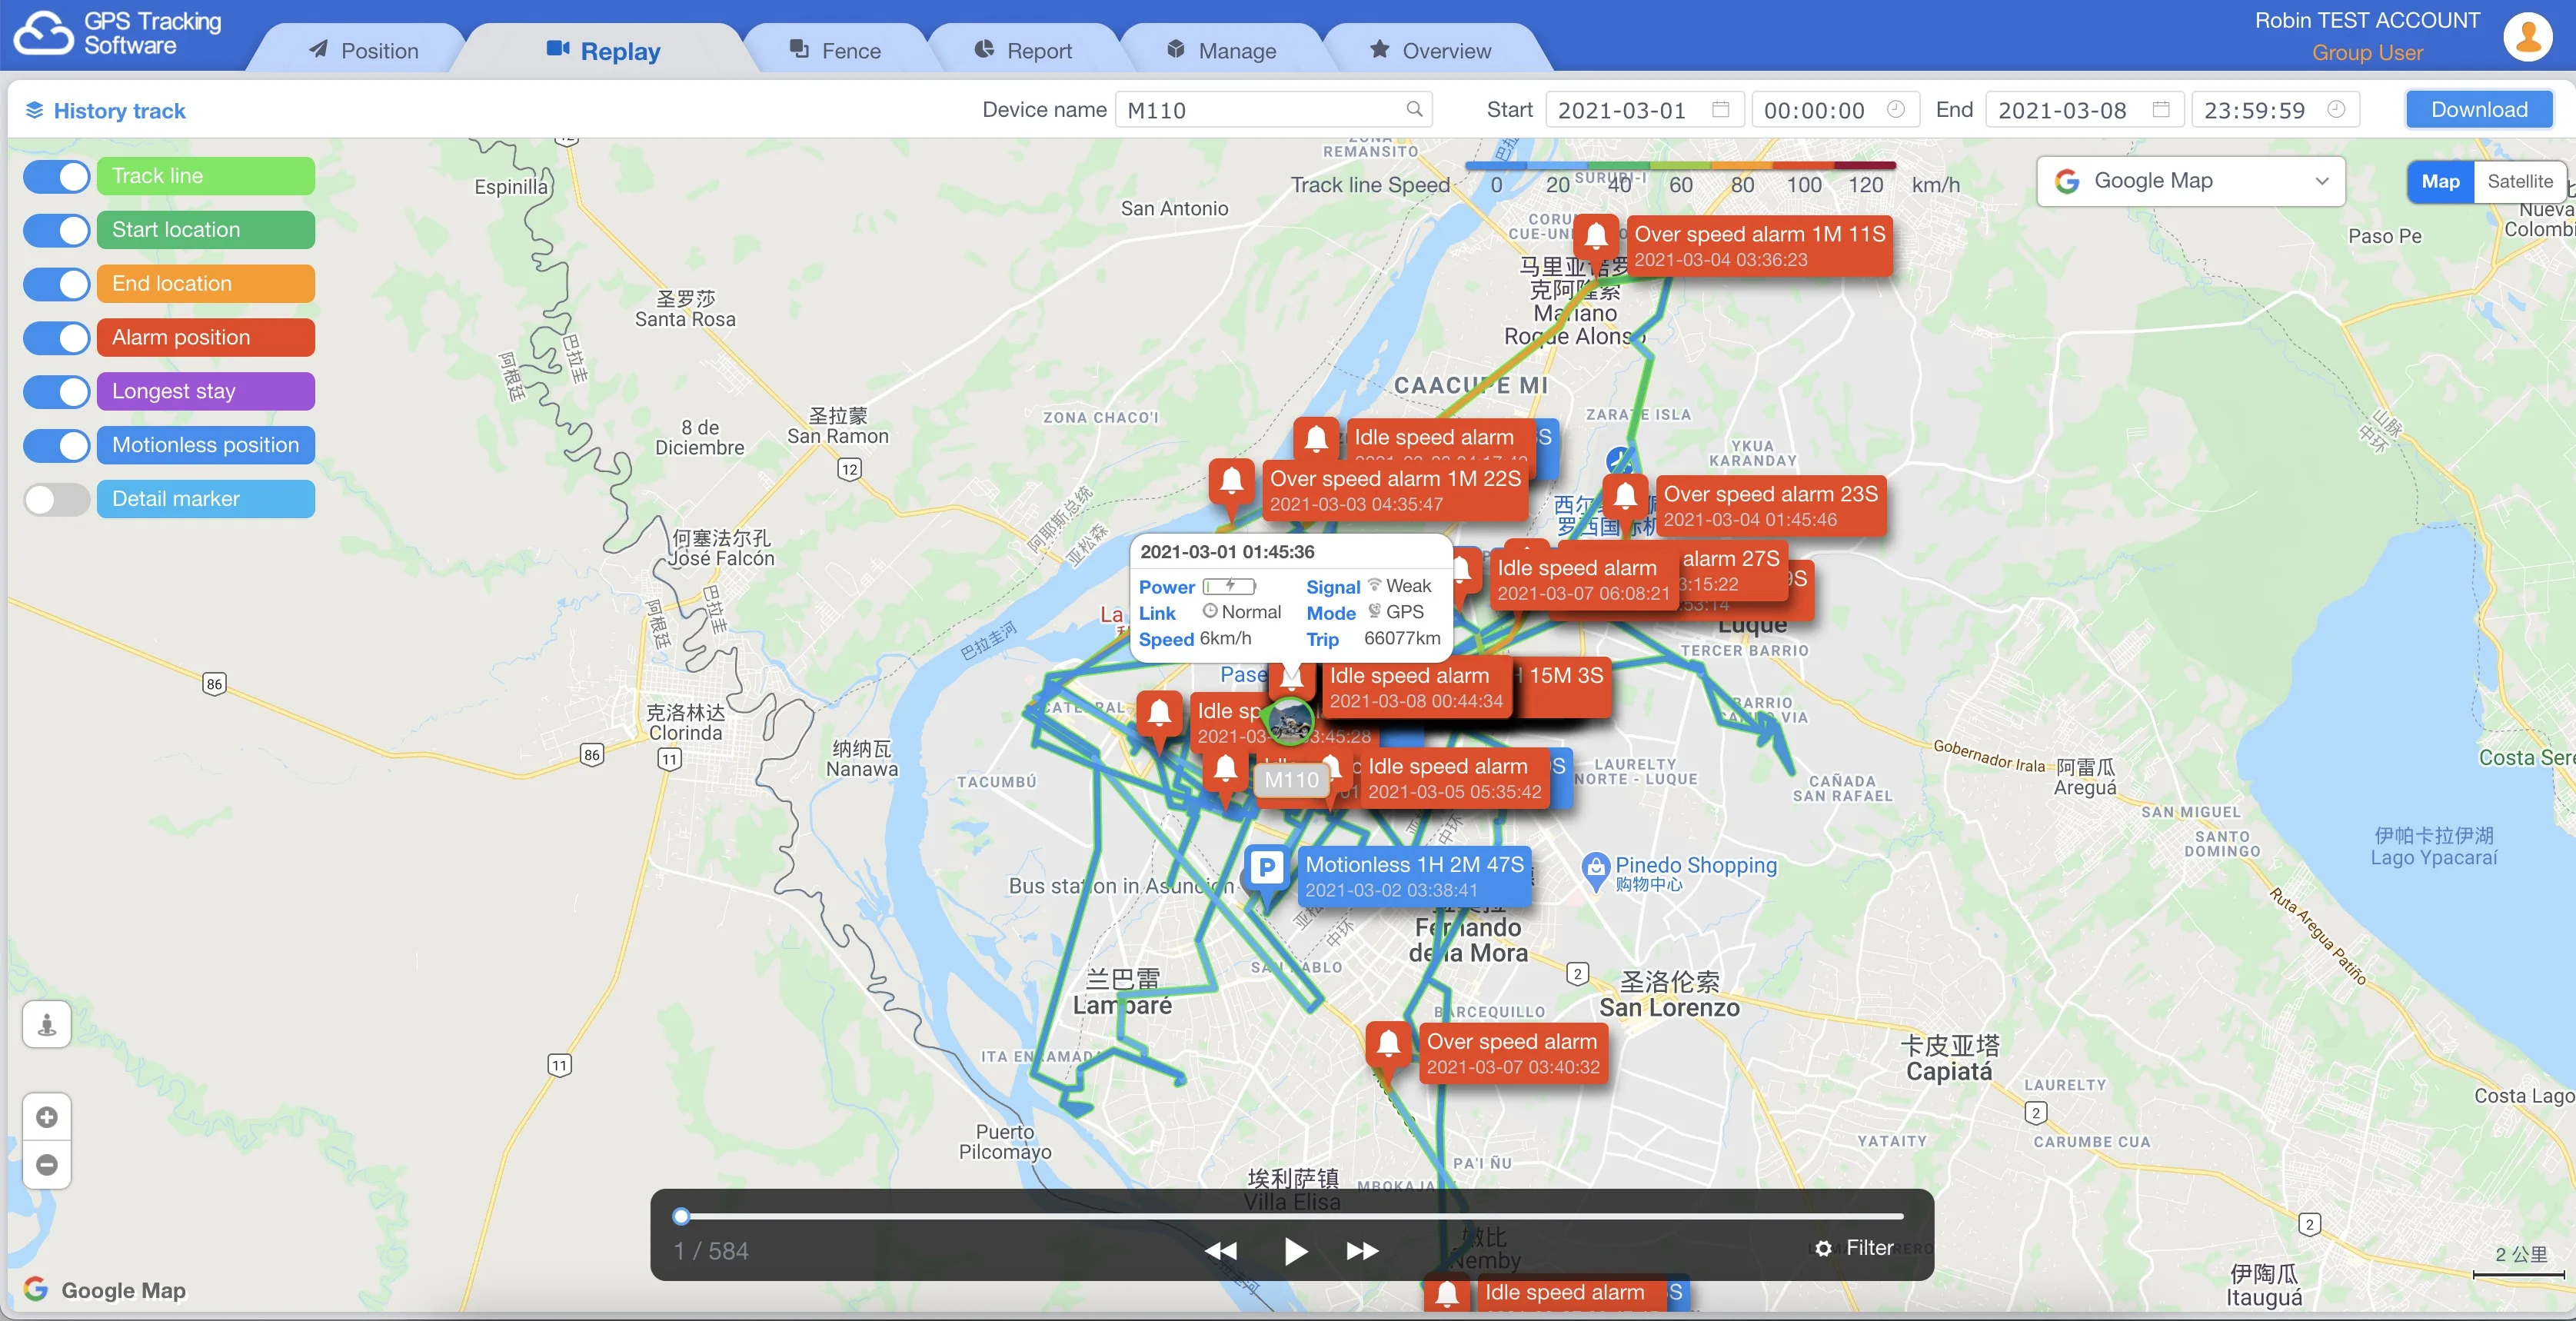Click the map zoom in plus icon
This screenshot has height=1321, width=2576.
coord(47,1117)
